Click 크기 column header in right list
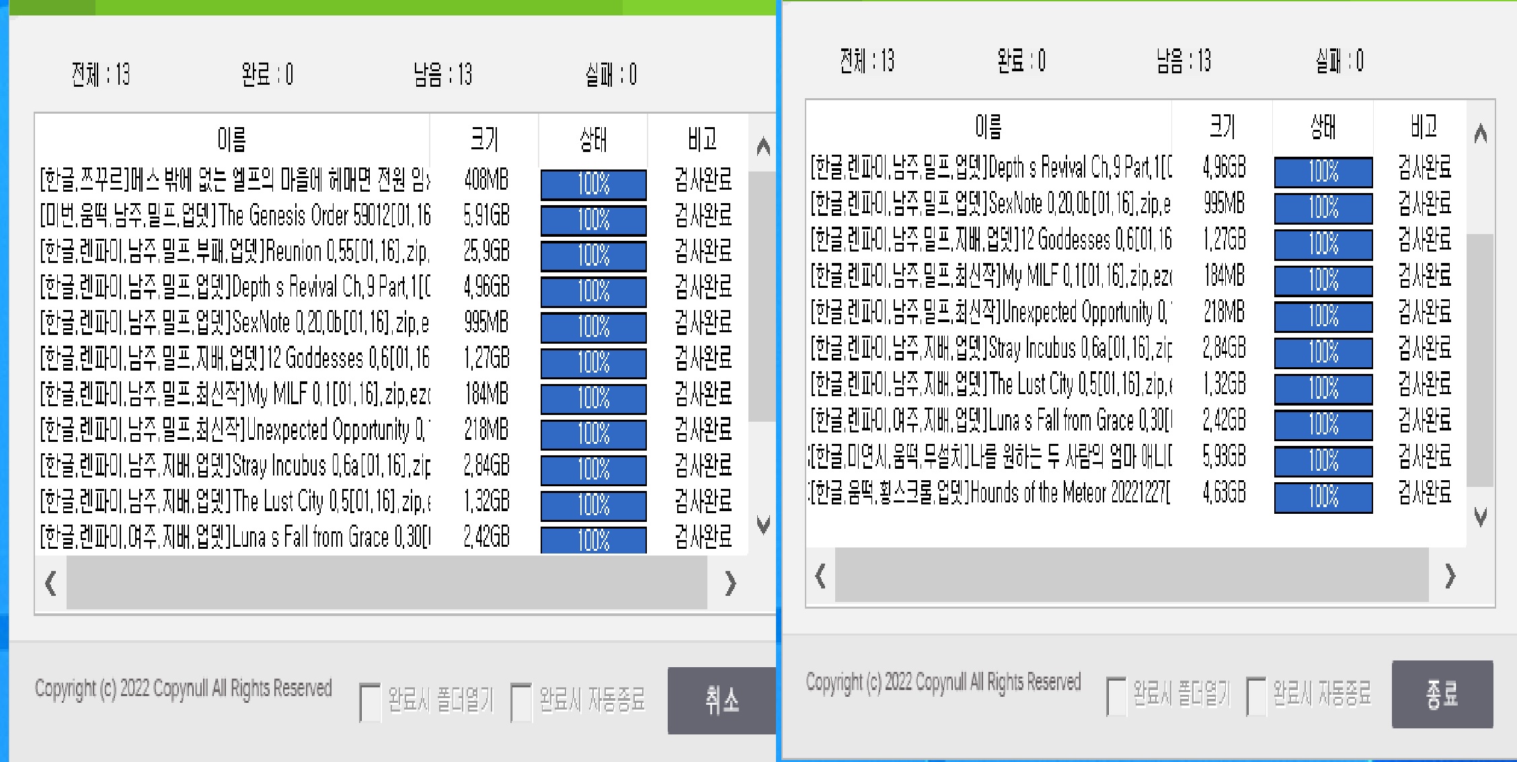 pos(1222,126)
